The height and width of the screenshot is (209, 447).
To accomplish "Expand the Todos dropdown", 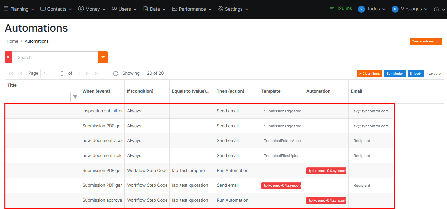I will tap(372, 9).
